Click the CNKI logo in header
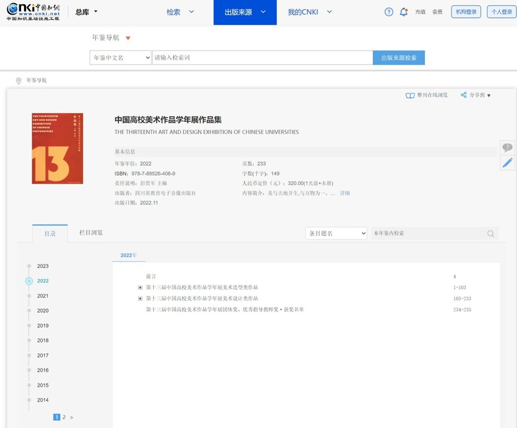This screenshot has width=517, height=428. coord(33,11)
